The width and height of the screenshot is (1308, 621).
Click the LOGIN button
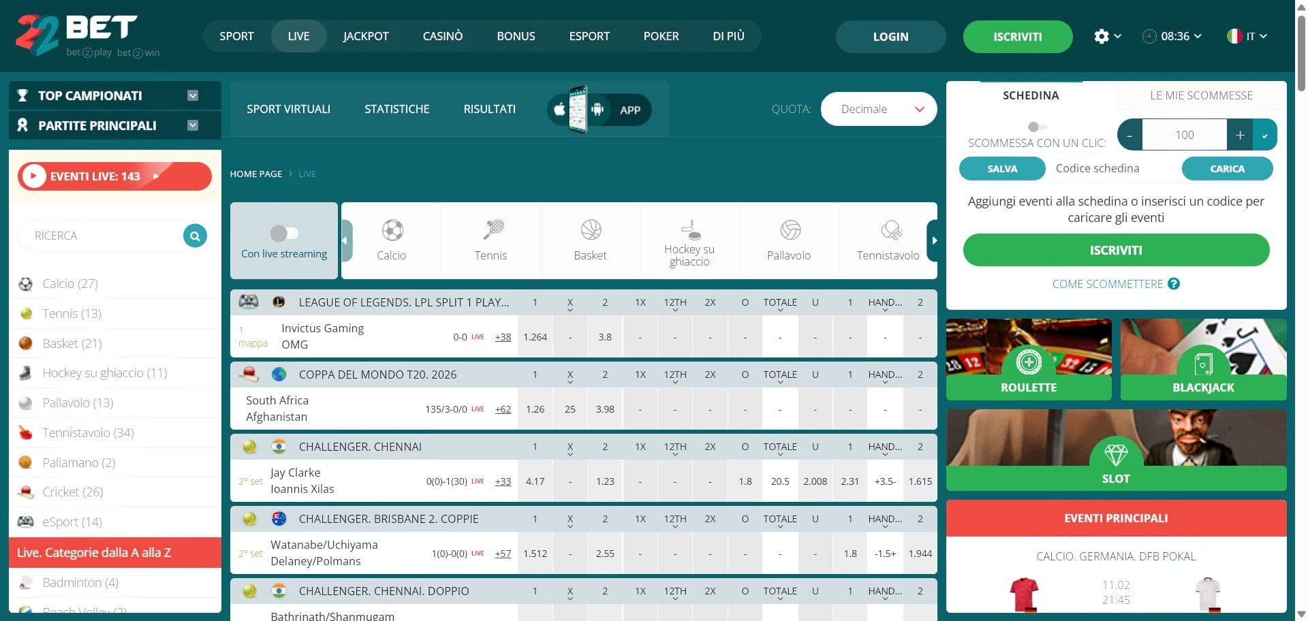pos(890,37)
